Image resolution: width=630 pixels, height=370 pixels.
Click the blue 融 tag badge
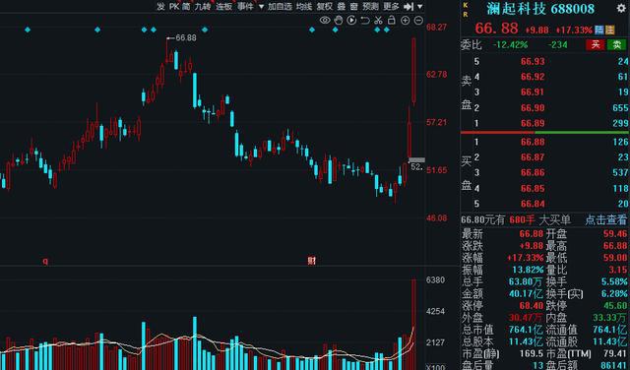coord(599,30)
